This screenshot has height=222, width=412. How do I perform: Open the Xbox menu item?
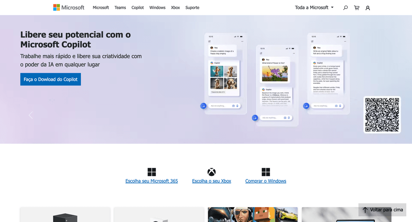[175, 8]
